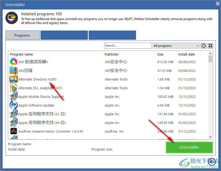Click size value '612.63 MB'
Image resolution: width=221 pixels, height=171 pixels.
(x=165, y=62)
